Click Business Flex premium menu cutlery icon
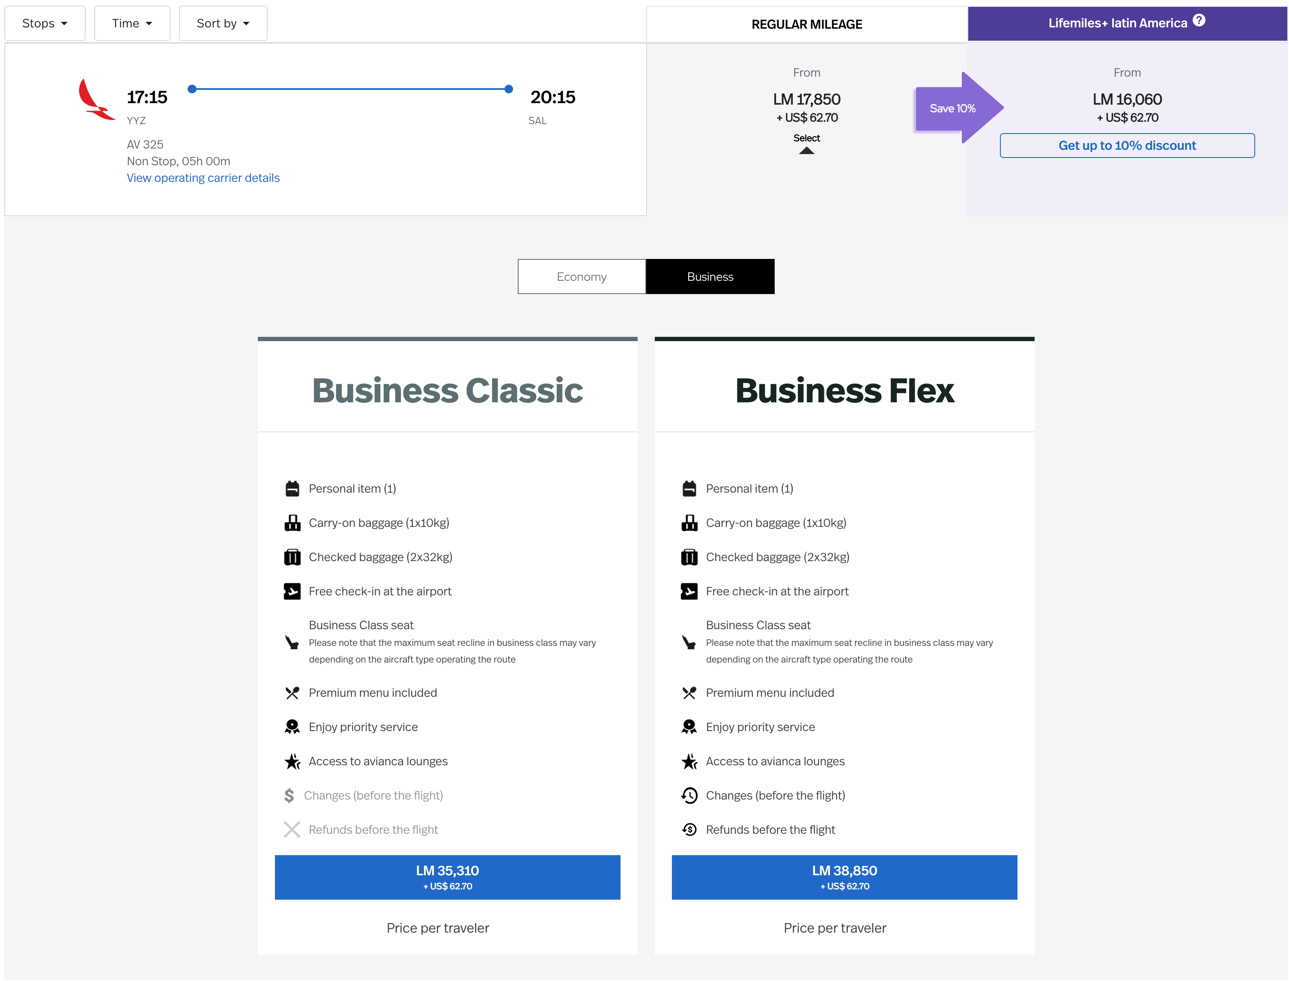 [689, 693]
